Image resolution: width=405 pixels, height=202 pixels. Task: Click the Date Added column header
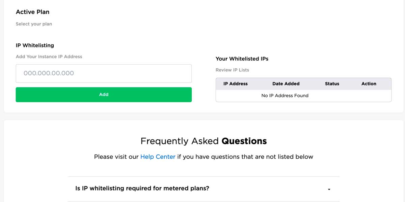(286, 83)
